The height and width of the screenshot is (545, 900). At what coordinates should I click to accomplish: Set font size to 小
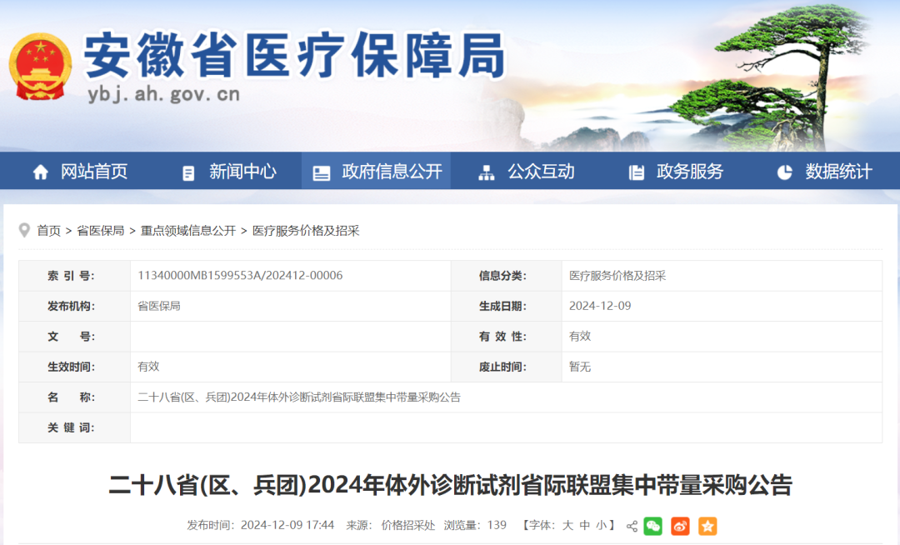coord(601,525)
